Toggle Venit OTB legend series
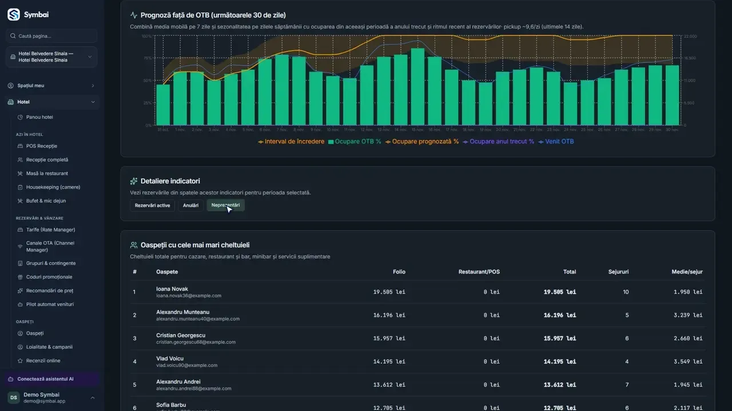The image size is (732, 411). (x=555, y=142)
